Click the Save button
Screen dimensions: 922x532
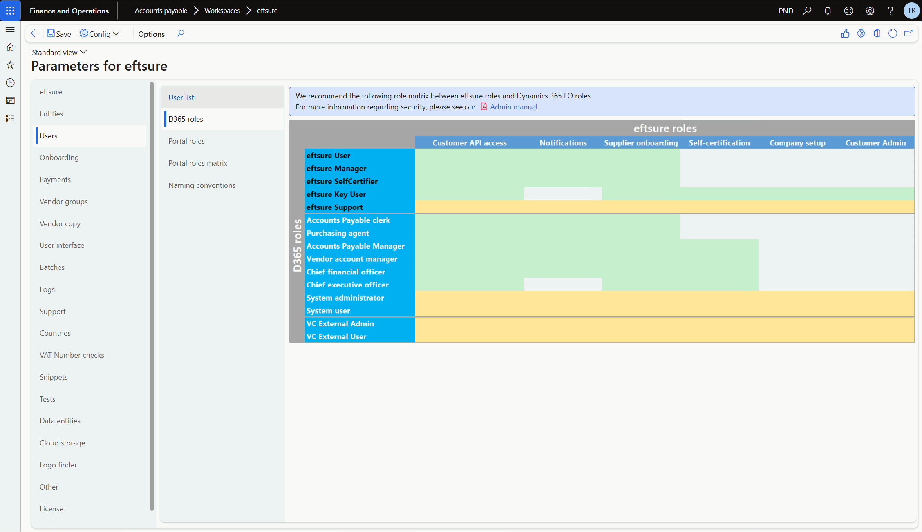pyautogui.click(x=59, y=34)
